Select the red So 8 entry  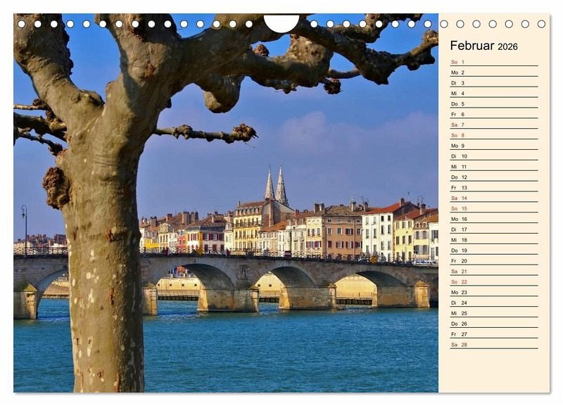click(x=493, y=135)
